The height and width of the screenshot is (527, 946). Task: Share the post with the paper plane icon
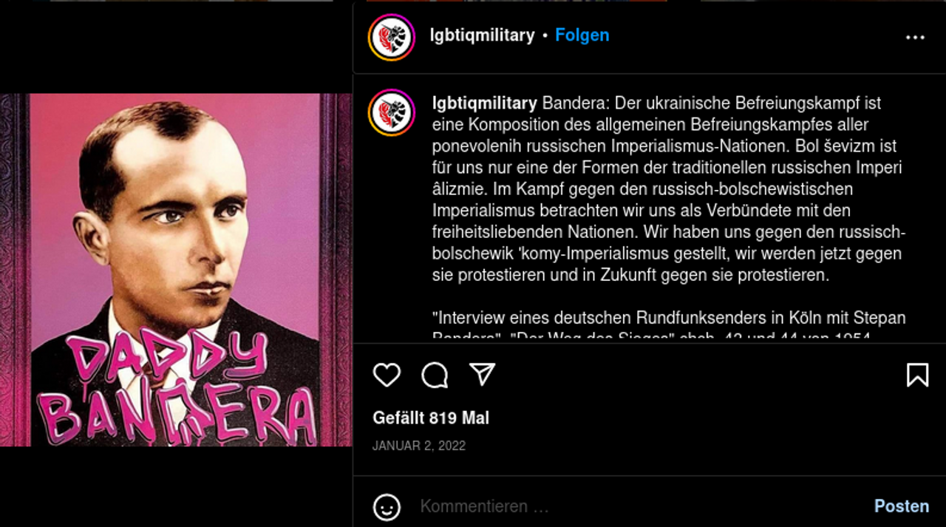tap(482, 375)
